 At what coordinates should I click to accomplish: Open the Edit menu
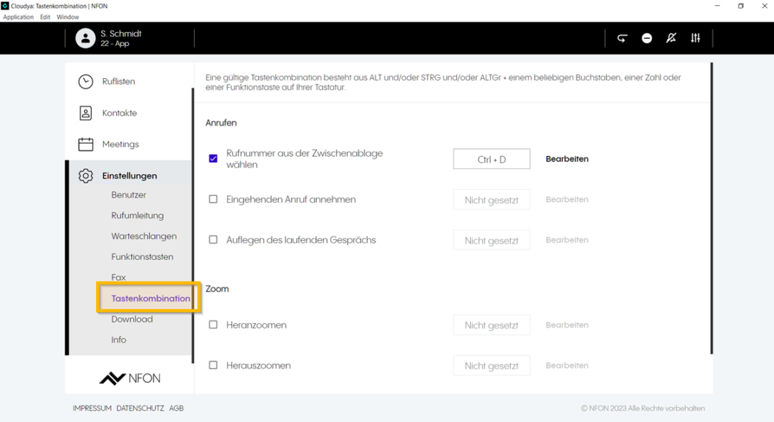click(45, 16)
